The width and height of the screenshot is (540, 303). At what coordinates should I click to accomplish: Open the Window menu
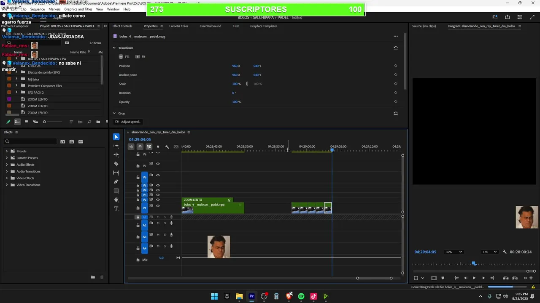click(113, 9)
